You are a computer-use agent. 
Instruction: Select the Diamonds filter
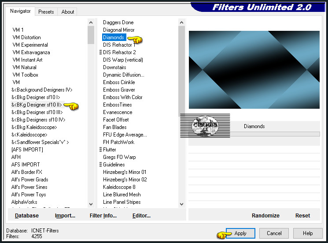pos(114,37)
